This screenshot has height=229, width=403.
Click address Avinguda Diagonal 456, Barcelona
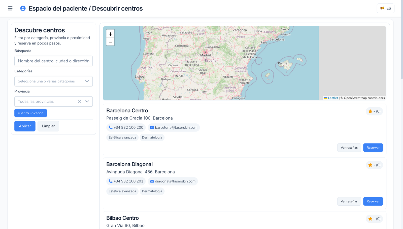(141, 172)
